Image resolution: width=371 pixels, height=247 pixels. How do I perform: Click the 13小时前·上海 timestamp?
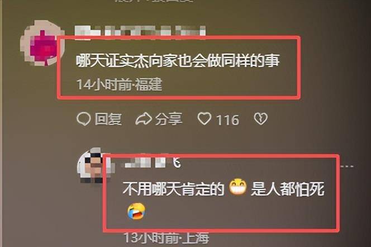tap(167, 238)
